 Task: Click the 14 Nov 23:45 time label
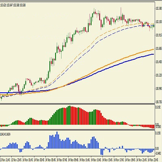(x=153, y=160)
